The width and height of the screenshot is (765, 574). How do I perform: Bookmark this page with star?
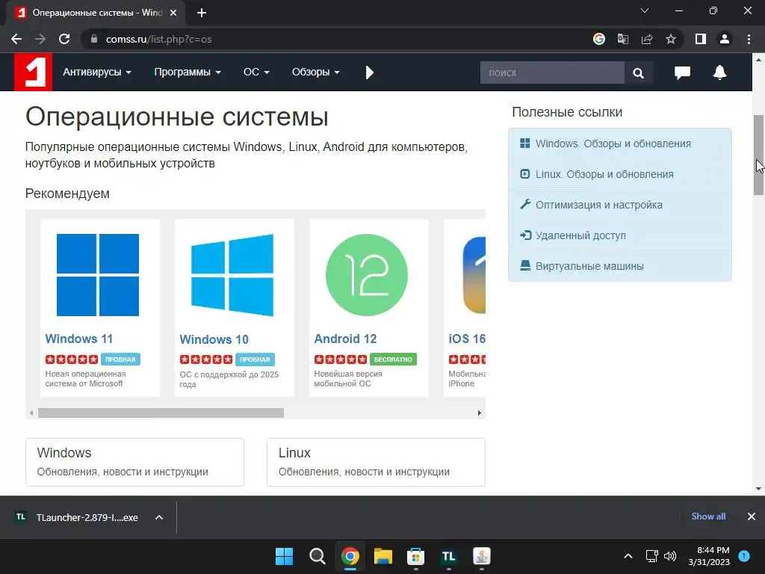click(x=671, y=39)
